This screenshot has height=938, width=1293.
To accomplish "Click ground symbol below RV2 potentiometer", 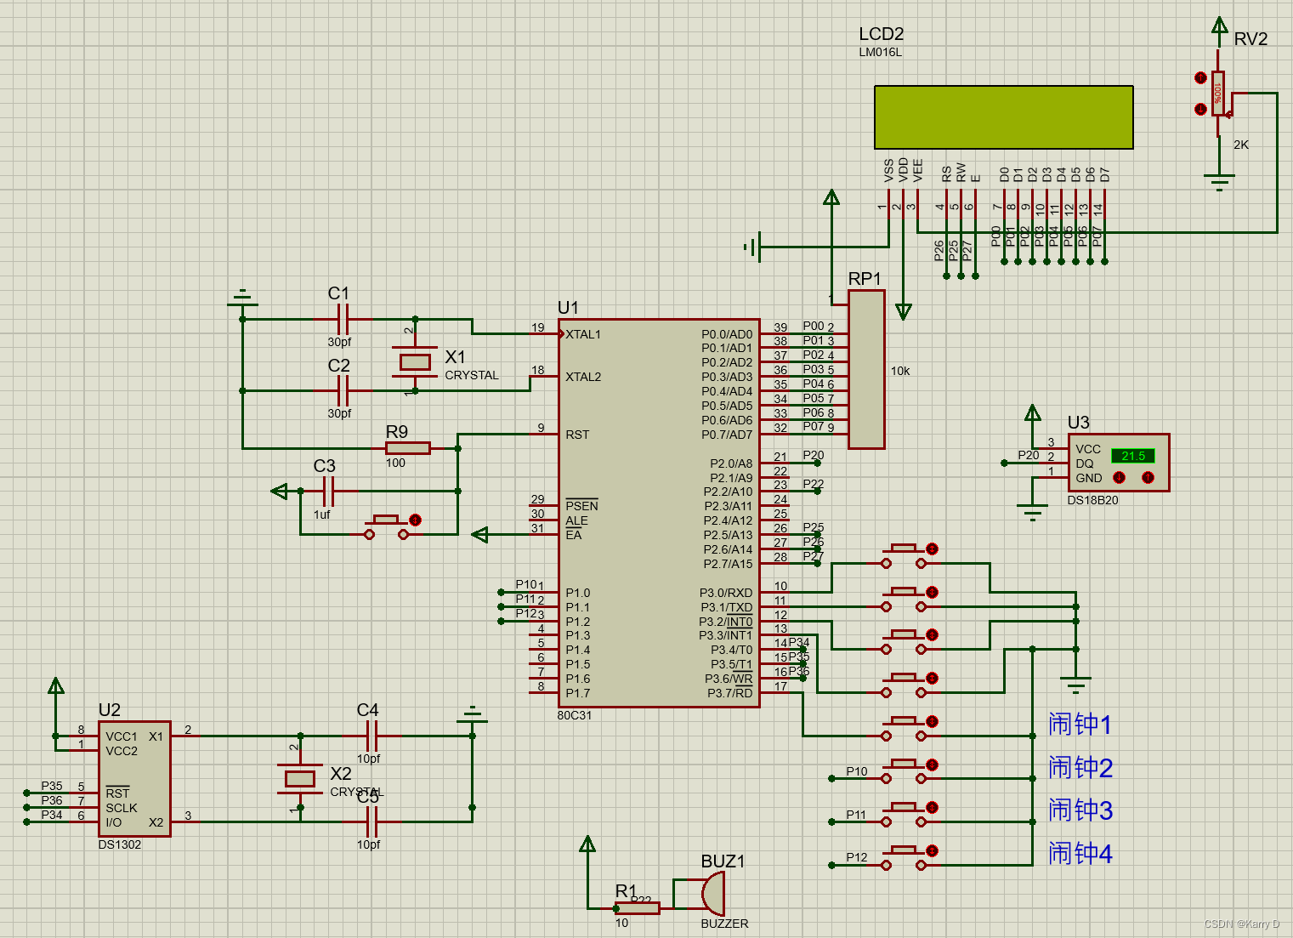I will pyautogui.click(x=1219, y=181).
